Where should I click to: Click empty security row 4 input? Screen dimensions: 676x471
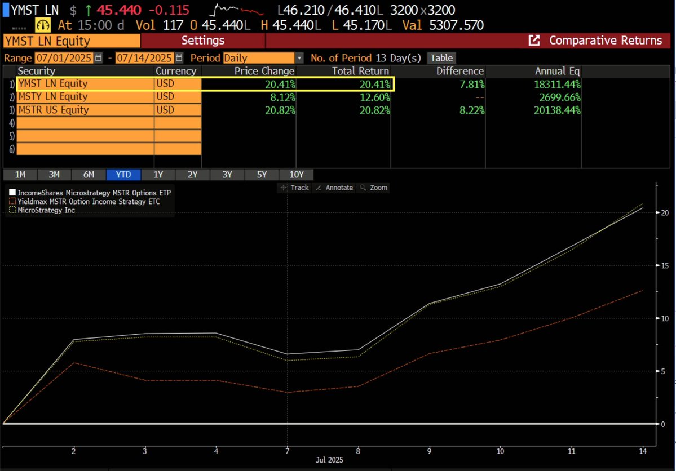point(85,123)
